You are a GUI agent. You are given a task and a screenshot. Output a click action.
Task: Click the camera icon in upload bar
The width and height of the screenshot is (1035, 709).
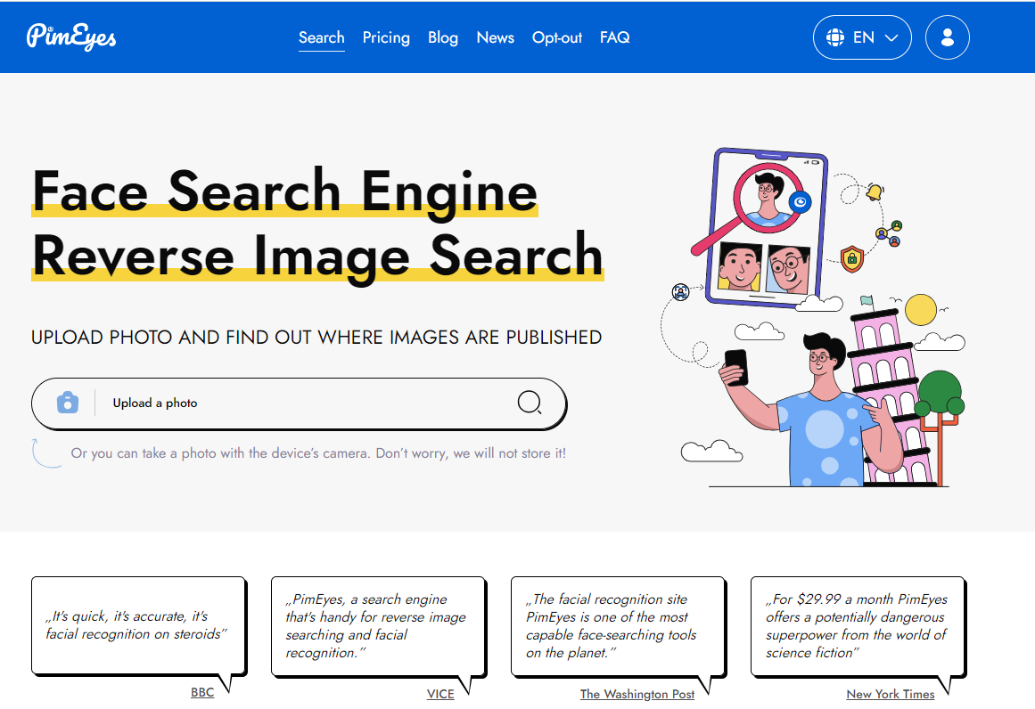click(67, 403)
